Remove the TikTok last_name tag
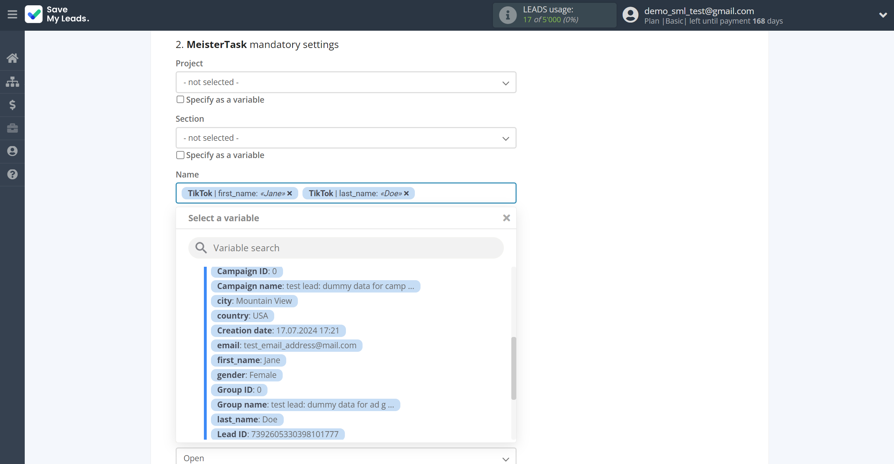 click(406, 193)
